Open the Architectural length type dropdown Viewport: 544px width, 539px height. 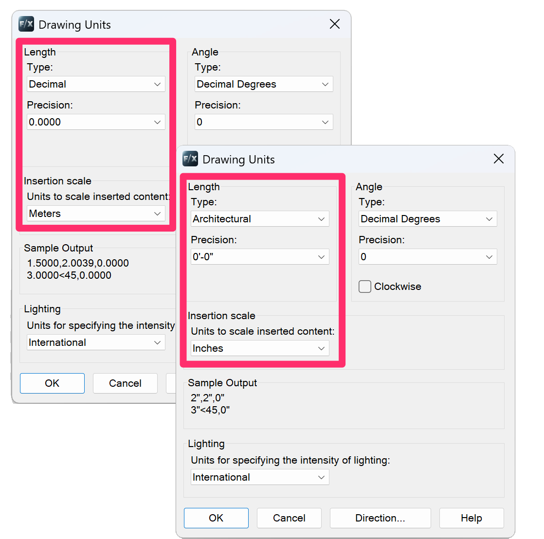[260, 219]
